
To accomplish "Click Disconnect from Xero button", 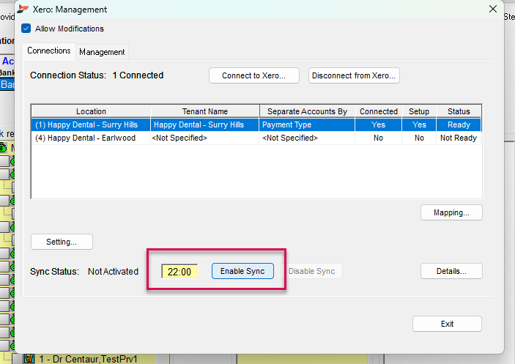I will click(354, 75).
